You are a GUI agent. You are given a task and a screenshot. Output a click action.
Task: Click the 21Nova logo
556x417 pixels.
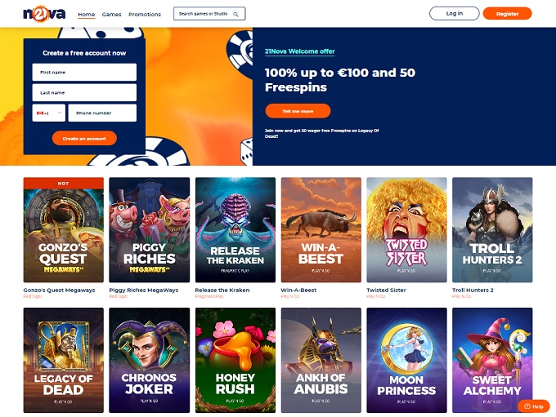44,14
